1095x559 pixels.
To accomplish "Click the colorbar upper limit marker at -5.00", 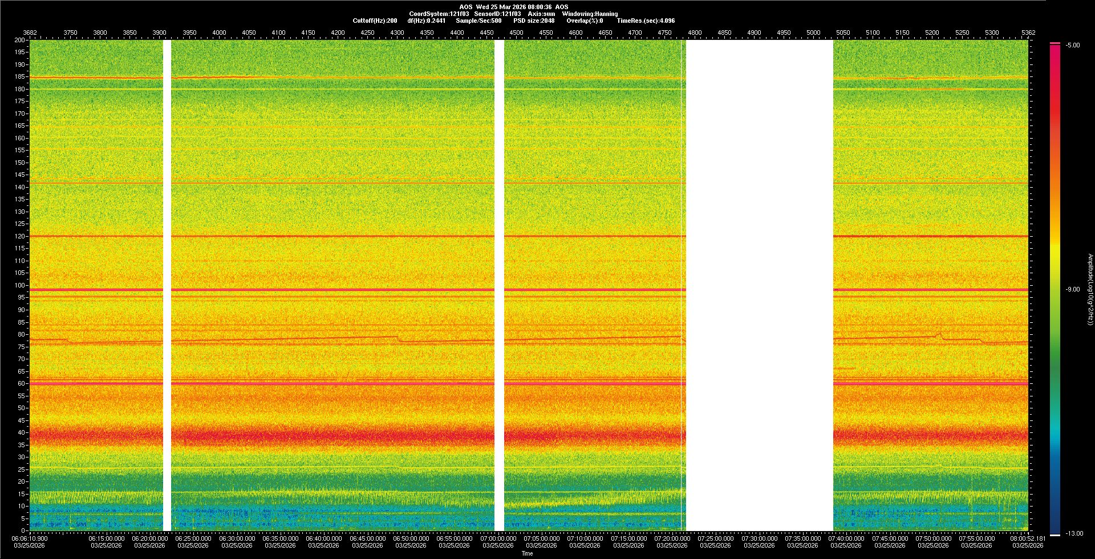I will point(1055,43).
